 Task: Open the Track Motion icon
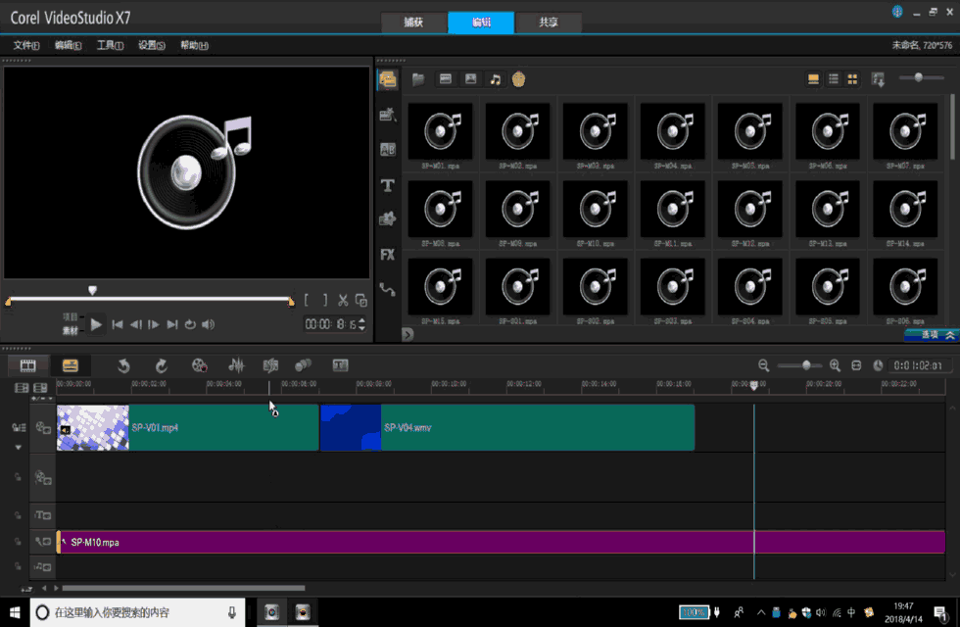click(x=303, y=365)
